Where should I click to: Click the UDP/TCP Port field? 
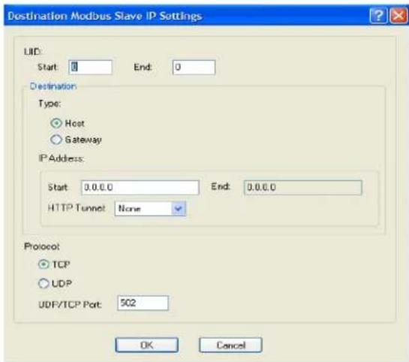point(143,303)
